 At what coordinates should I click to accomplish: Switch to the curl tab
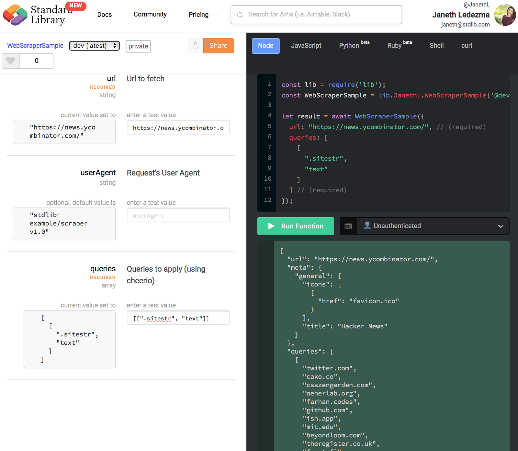tap(467, 46)
